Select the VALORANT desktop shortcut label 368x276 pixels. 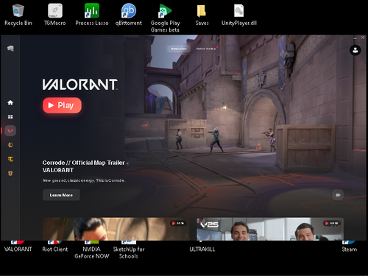click(18, 250)
